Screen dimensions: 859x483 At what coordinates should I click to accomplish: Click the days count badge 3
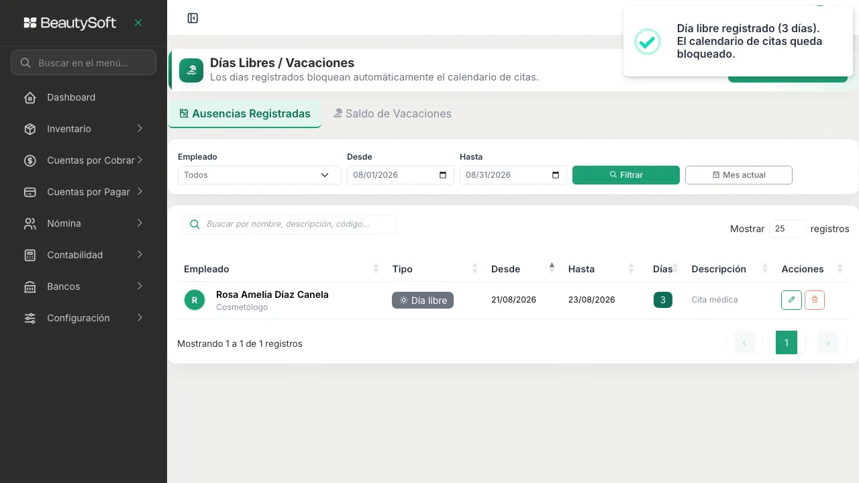tap(663, 300)
